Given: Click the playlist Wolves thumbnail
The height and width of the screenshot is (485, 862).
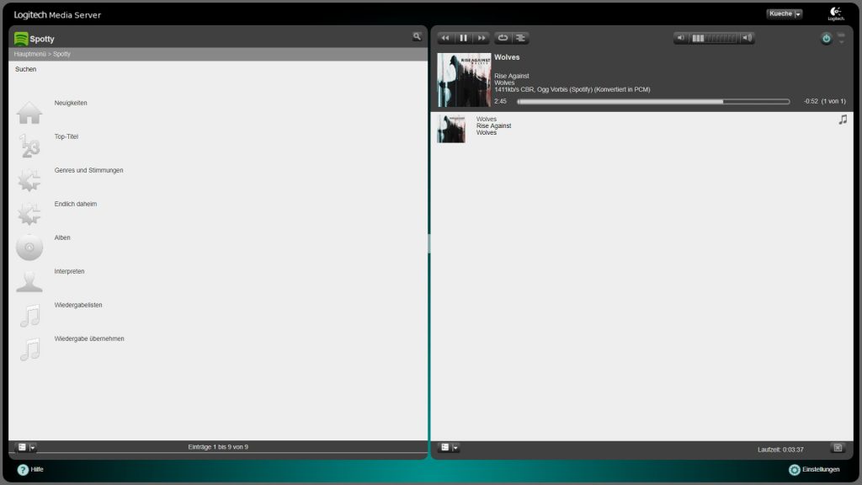Looking at the screenshot, I should click(x=451, y=129).
